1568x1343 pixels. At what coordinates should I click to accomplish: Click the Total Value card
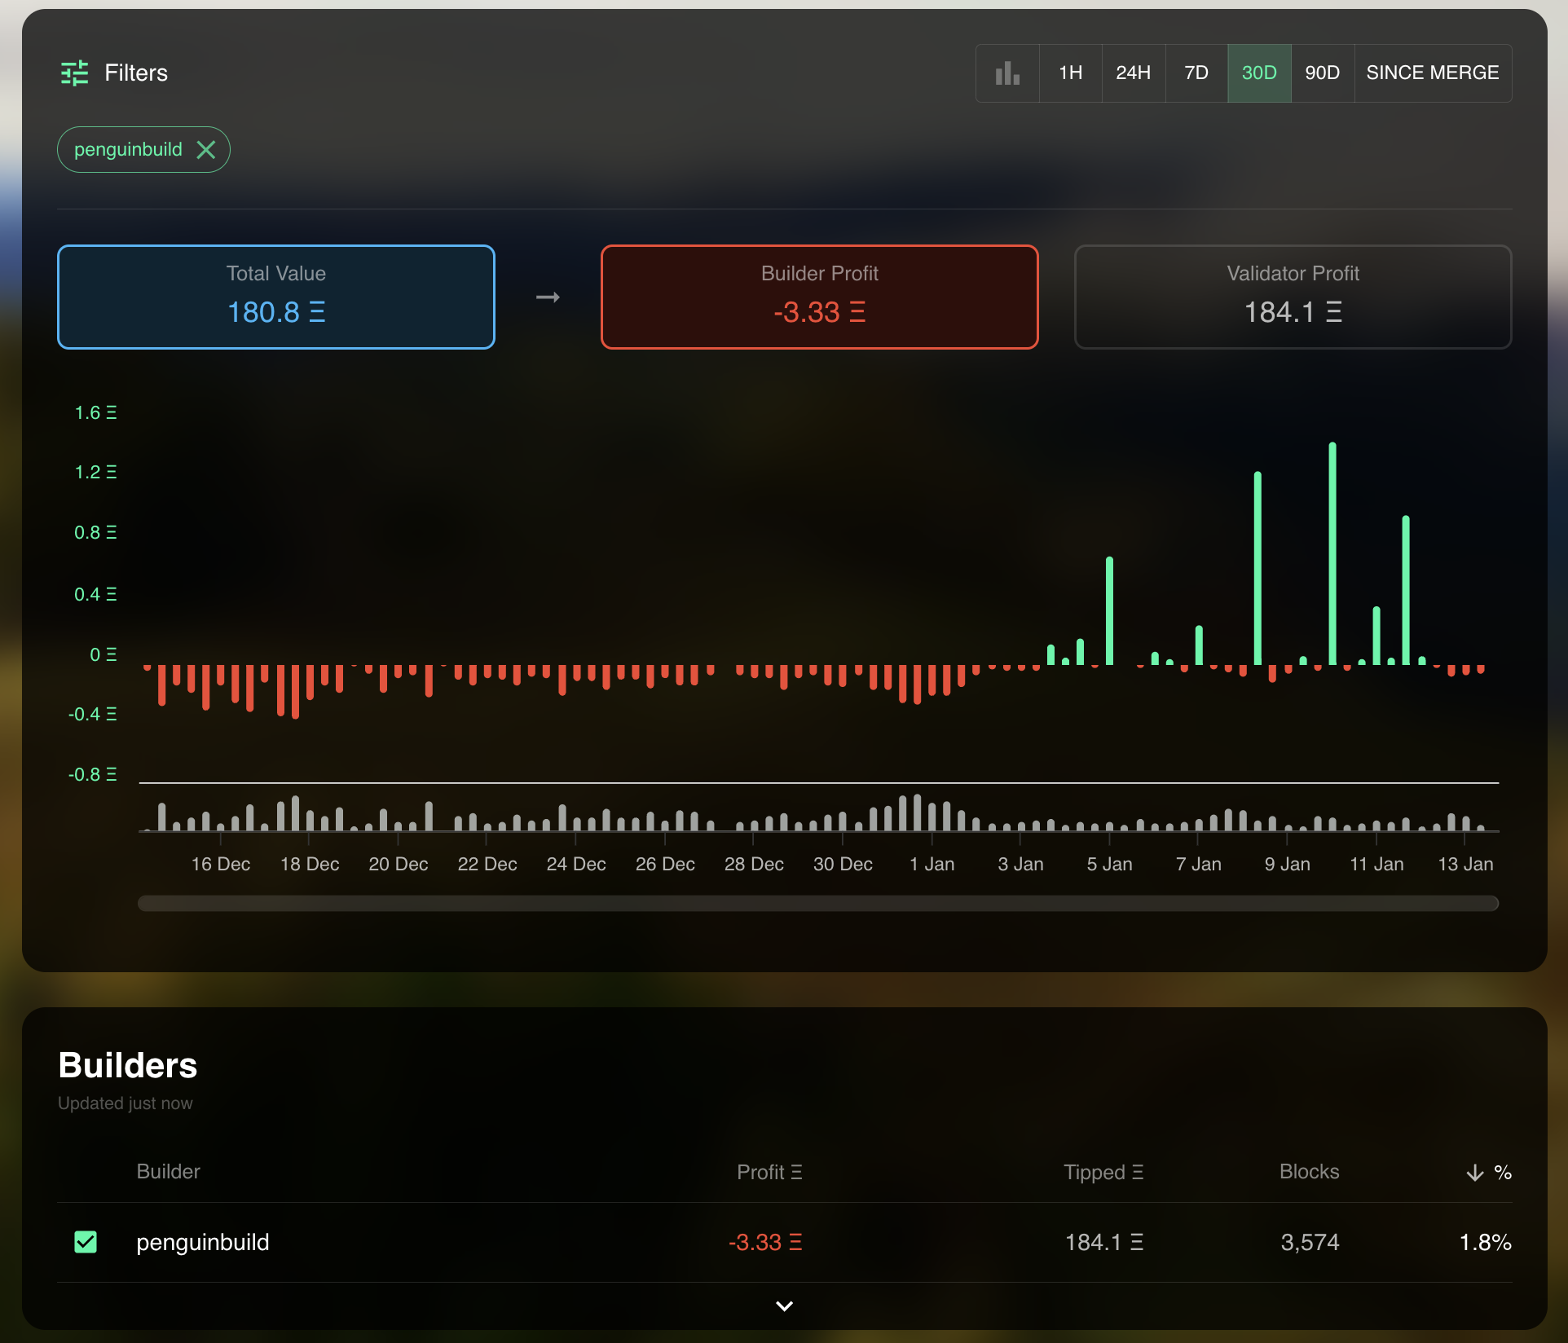pyautogui.click(x=276, y=297)
